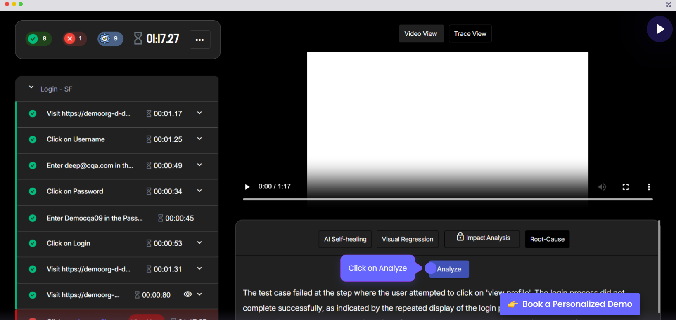Open the three-dots more options menu
This screenshot has width=676, height=320.
(x=200, y=40)
